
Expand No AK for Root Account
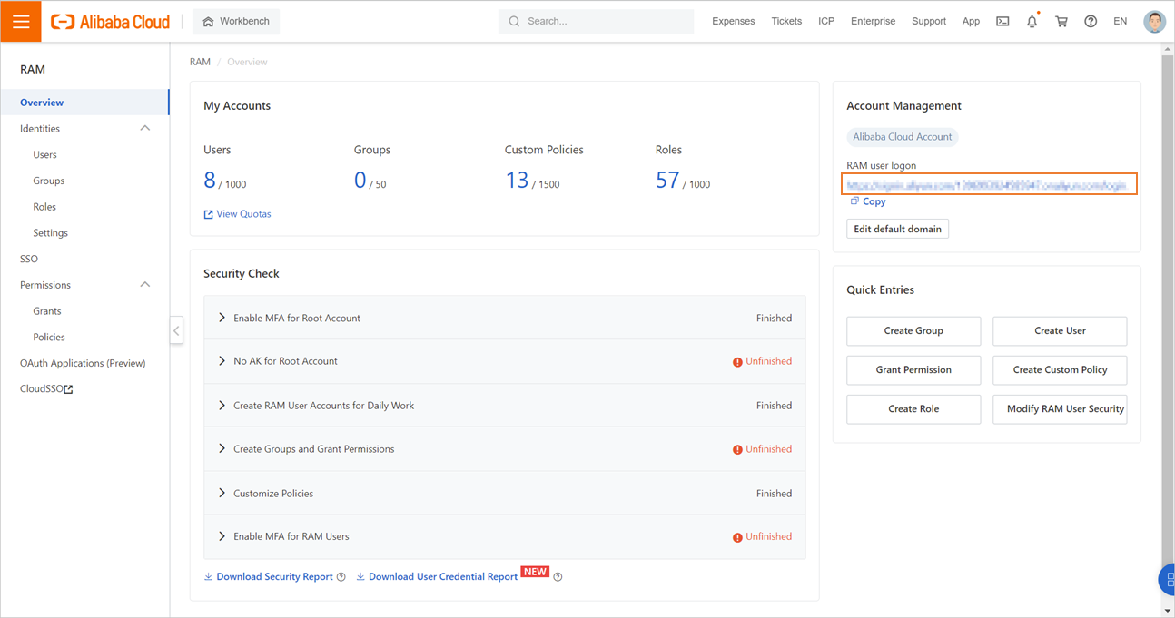(x=504, y=361)
